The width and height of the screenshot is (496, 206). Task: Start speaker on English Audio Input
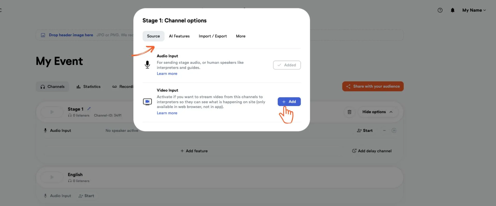(86, 196)
